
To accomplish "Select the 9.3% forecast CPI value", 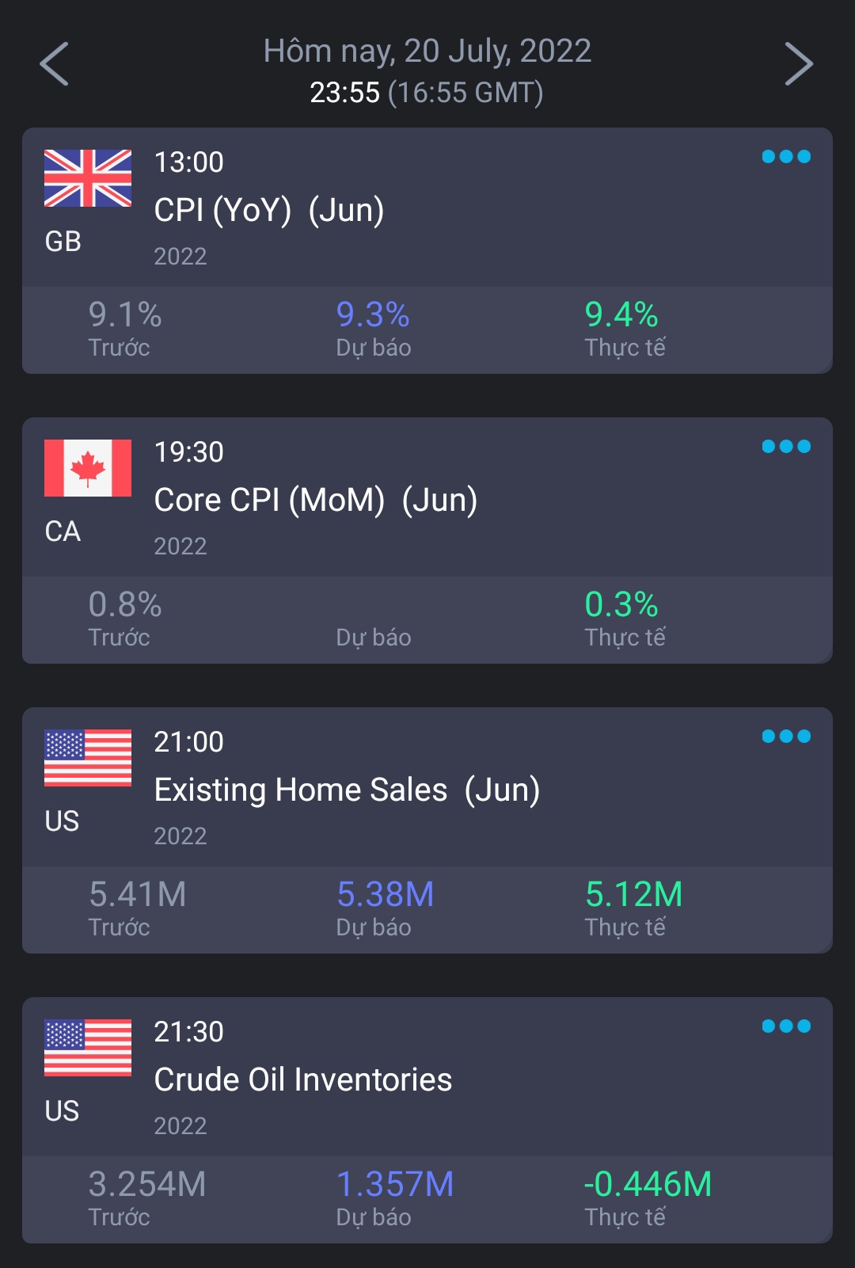I will click(373, 315).
